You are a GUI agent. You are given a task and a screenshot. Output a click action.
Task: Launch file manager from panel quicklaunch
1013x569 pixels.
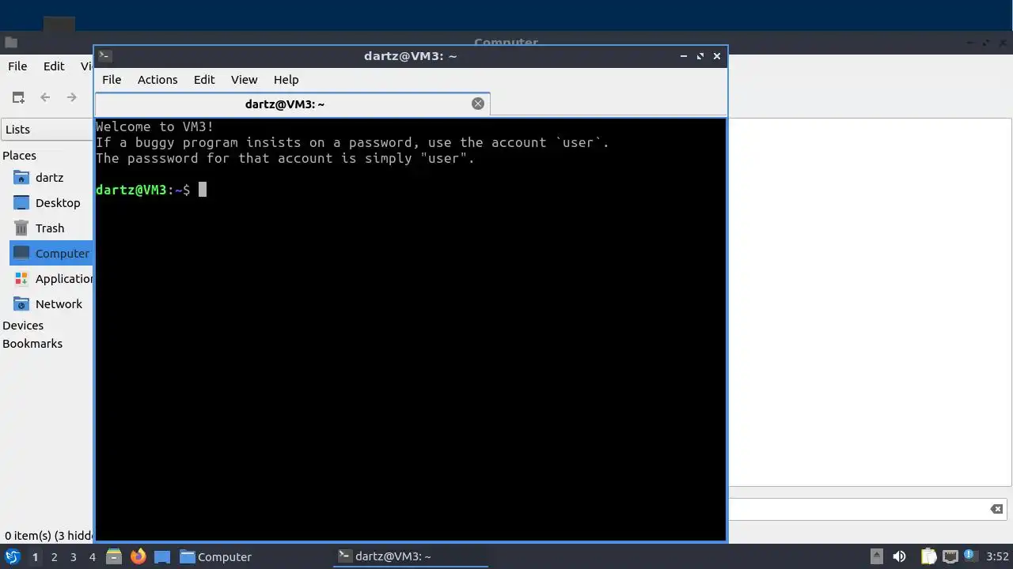114,556
